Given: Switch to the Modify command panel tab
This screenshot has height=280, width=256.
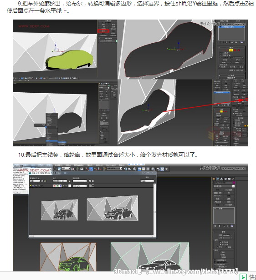Looking at the screenshot, I should [x=218, y=179].
